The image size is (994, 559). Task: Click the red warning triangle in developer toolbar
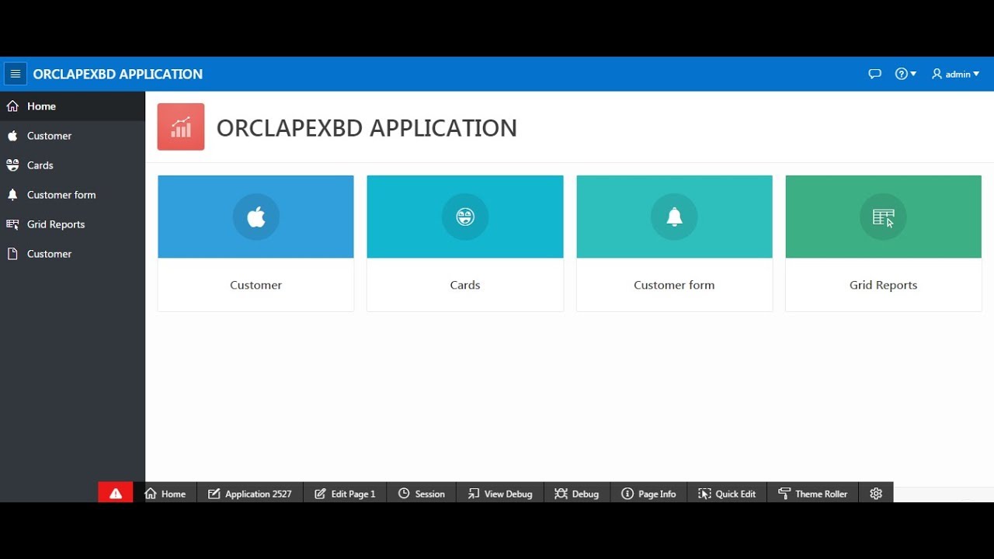(x=116, y=493)
